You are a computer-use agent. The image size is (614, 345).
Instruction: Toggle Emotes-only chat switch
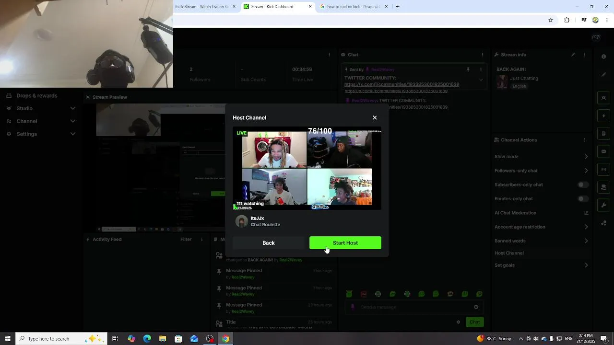[583, 198]
